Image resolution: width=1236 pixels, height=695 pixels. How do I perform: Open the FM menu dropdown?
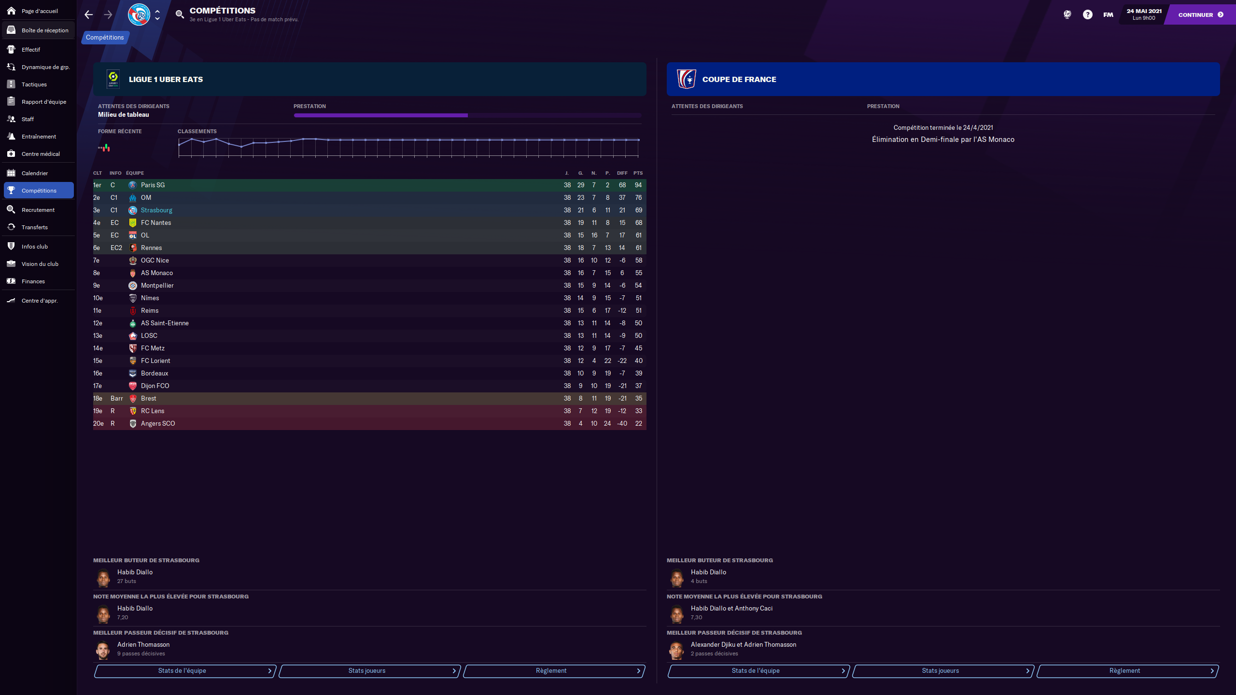pos(1108,14)
